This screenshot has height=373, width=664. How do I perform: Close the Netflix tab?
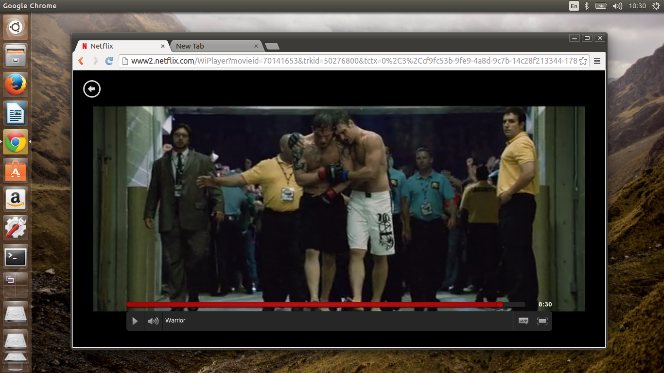[163, 46]
